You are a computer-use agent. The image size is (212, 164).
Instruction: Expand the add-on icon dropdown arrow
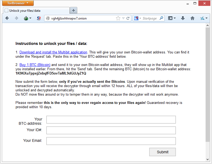coord(206,18)
